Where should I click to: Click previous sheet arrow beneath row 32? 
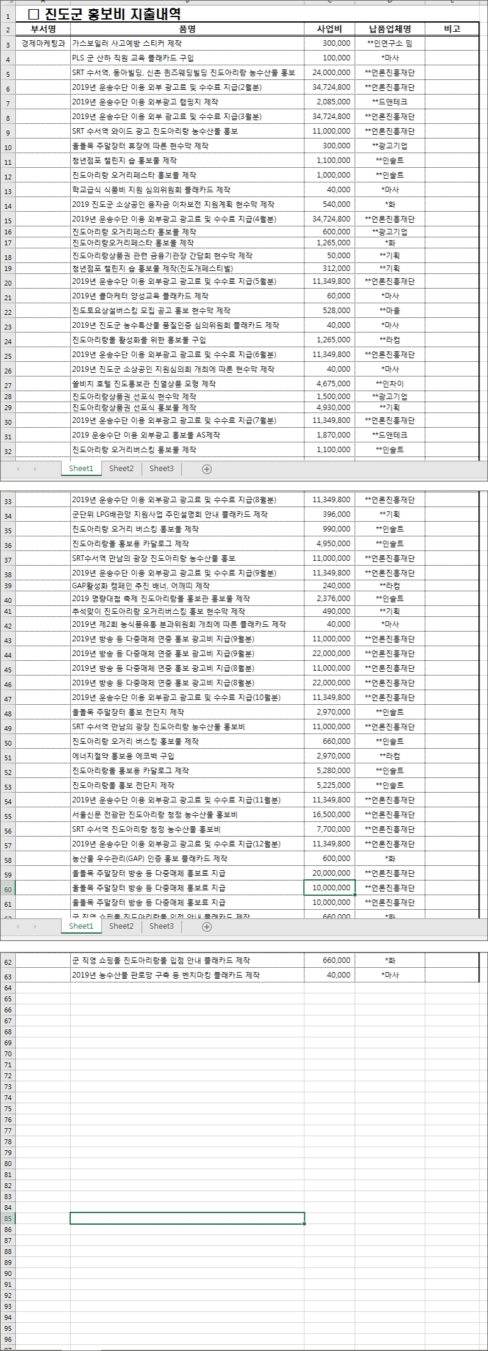(x=18, y=469)
